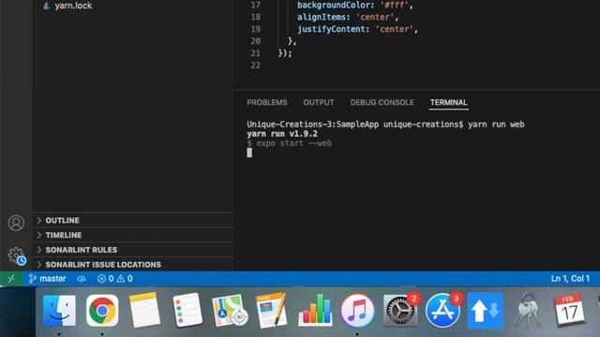Expand the SONARLINT RULES section
The height and width of the screenshot is (337, 600).
pyautogui.click(x=133, y=250)
